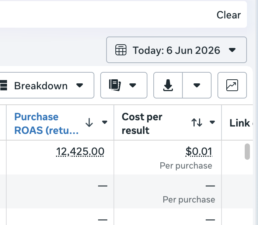Click the Clear filter button

click(x=229, y=15)
